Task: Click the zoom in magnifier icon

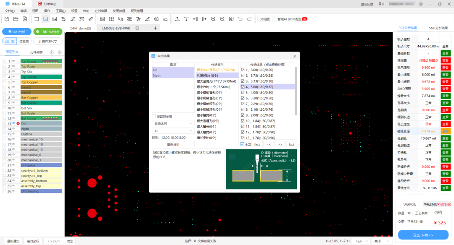Action: click(x=213, y=19)
